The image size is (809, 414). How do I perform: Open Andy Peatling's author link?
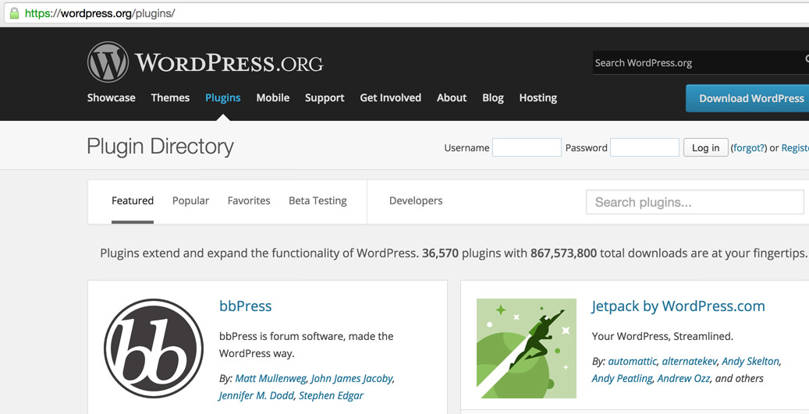click(x=623, y=378)
